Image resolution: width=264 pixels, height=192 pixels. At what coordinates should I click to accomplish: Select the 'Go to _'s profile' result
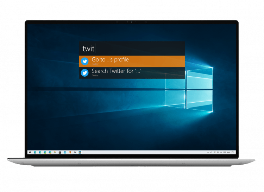coord(132,62)
